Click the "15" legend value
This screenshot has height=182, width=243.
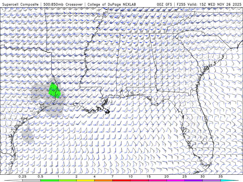pyautogui.click(x=149, y=177)
